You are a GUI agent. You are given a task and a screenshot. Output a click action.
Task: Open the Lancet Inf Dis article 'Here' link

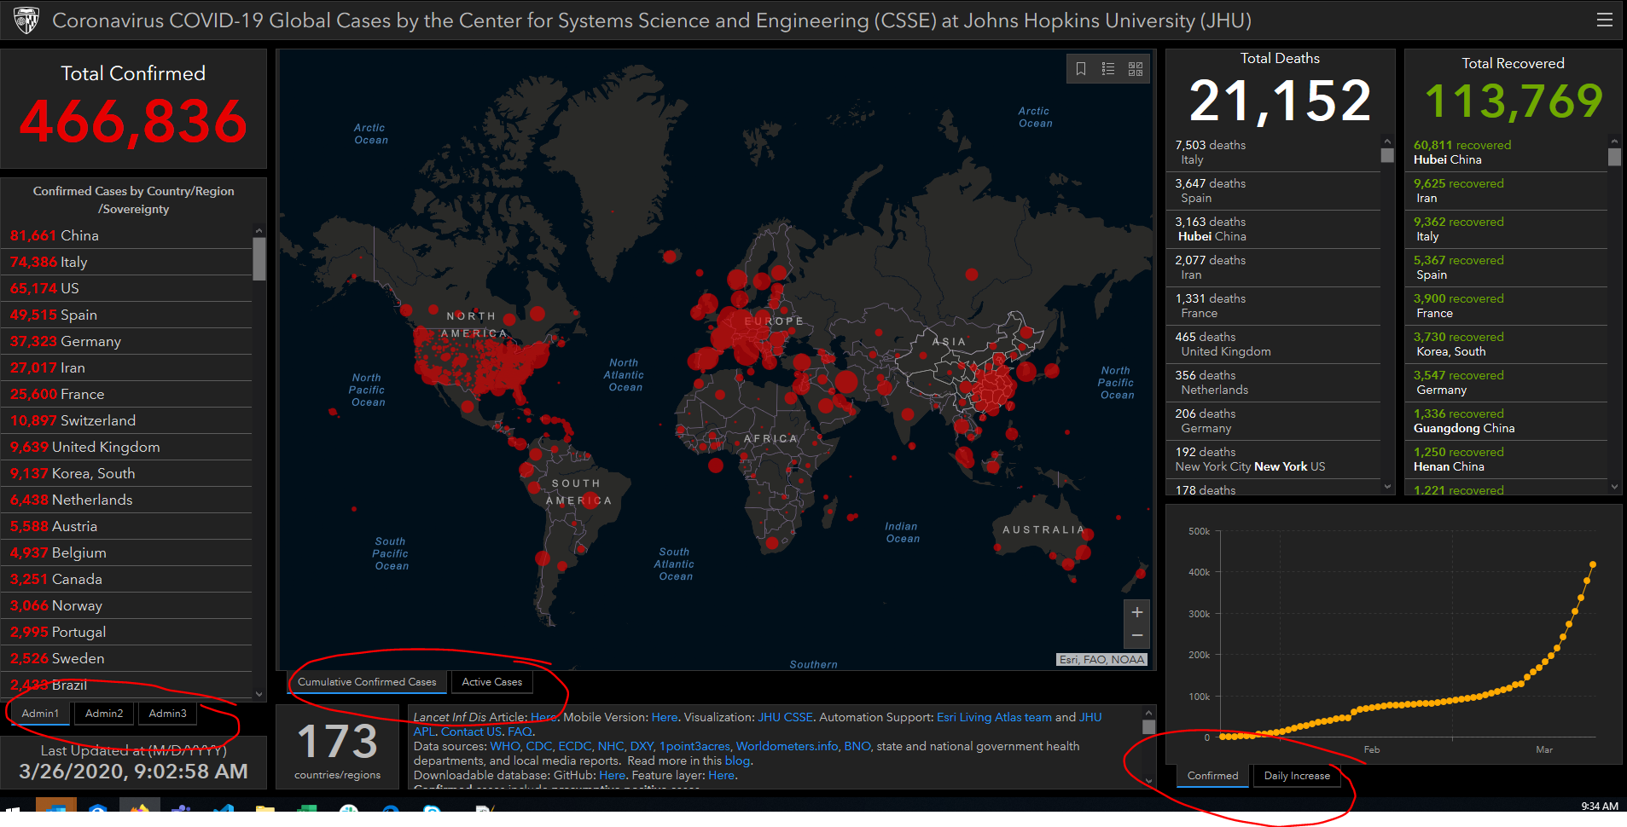click(x=543, y=718)
